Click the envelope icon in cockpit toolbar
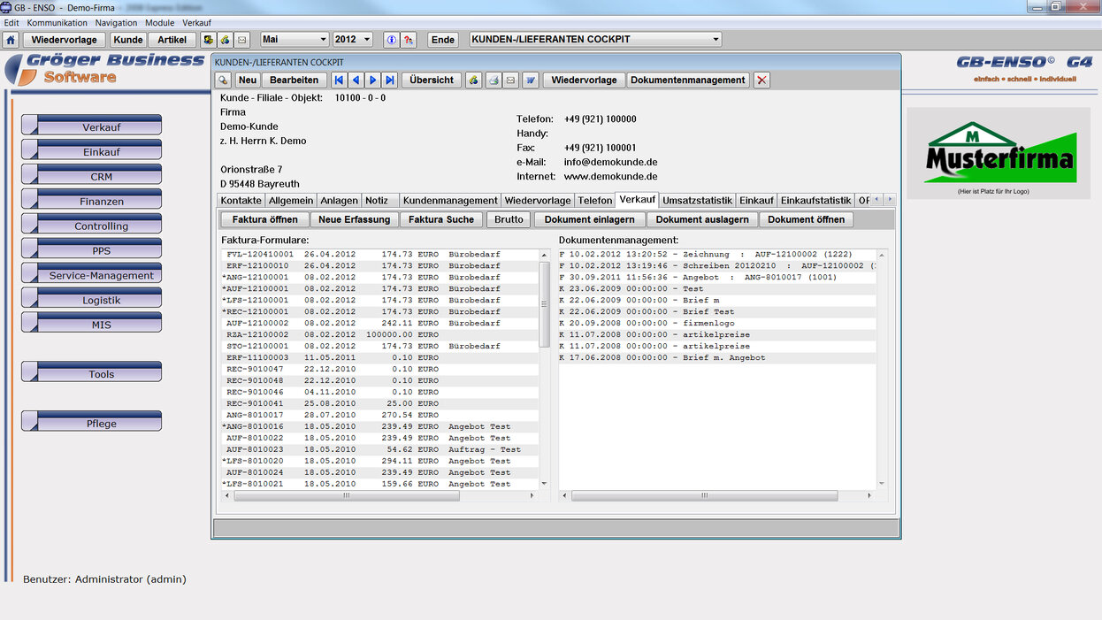 [511, 80]
